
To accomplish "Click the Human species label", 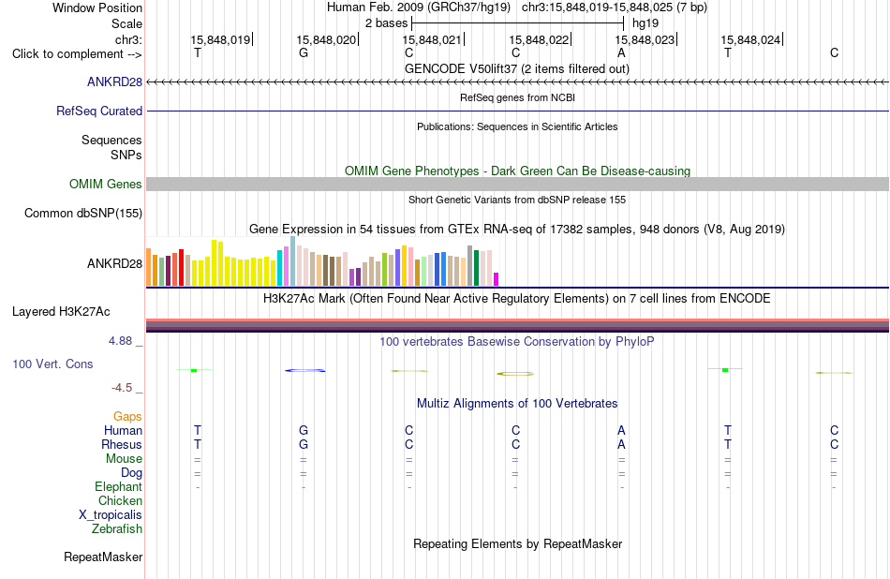I will pyautogui.click(x=123, y=431).
